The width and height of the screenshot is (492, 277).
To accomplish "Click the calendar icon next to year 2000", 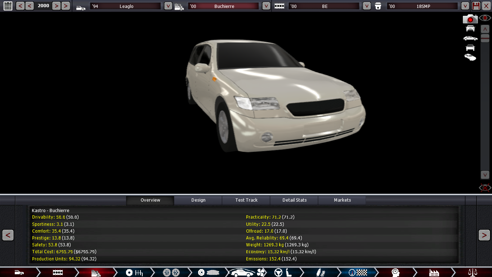I will [x=8, y=6].
